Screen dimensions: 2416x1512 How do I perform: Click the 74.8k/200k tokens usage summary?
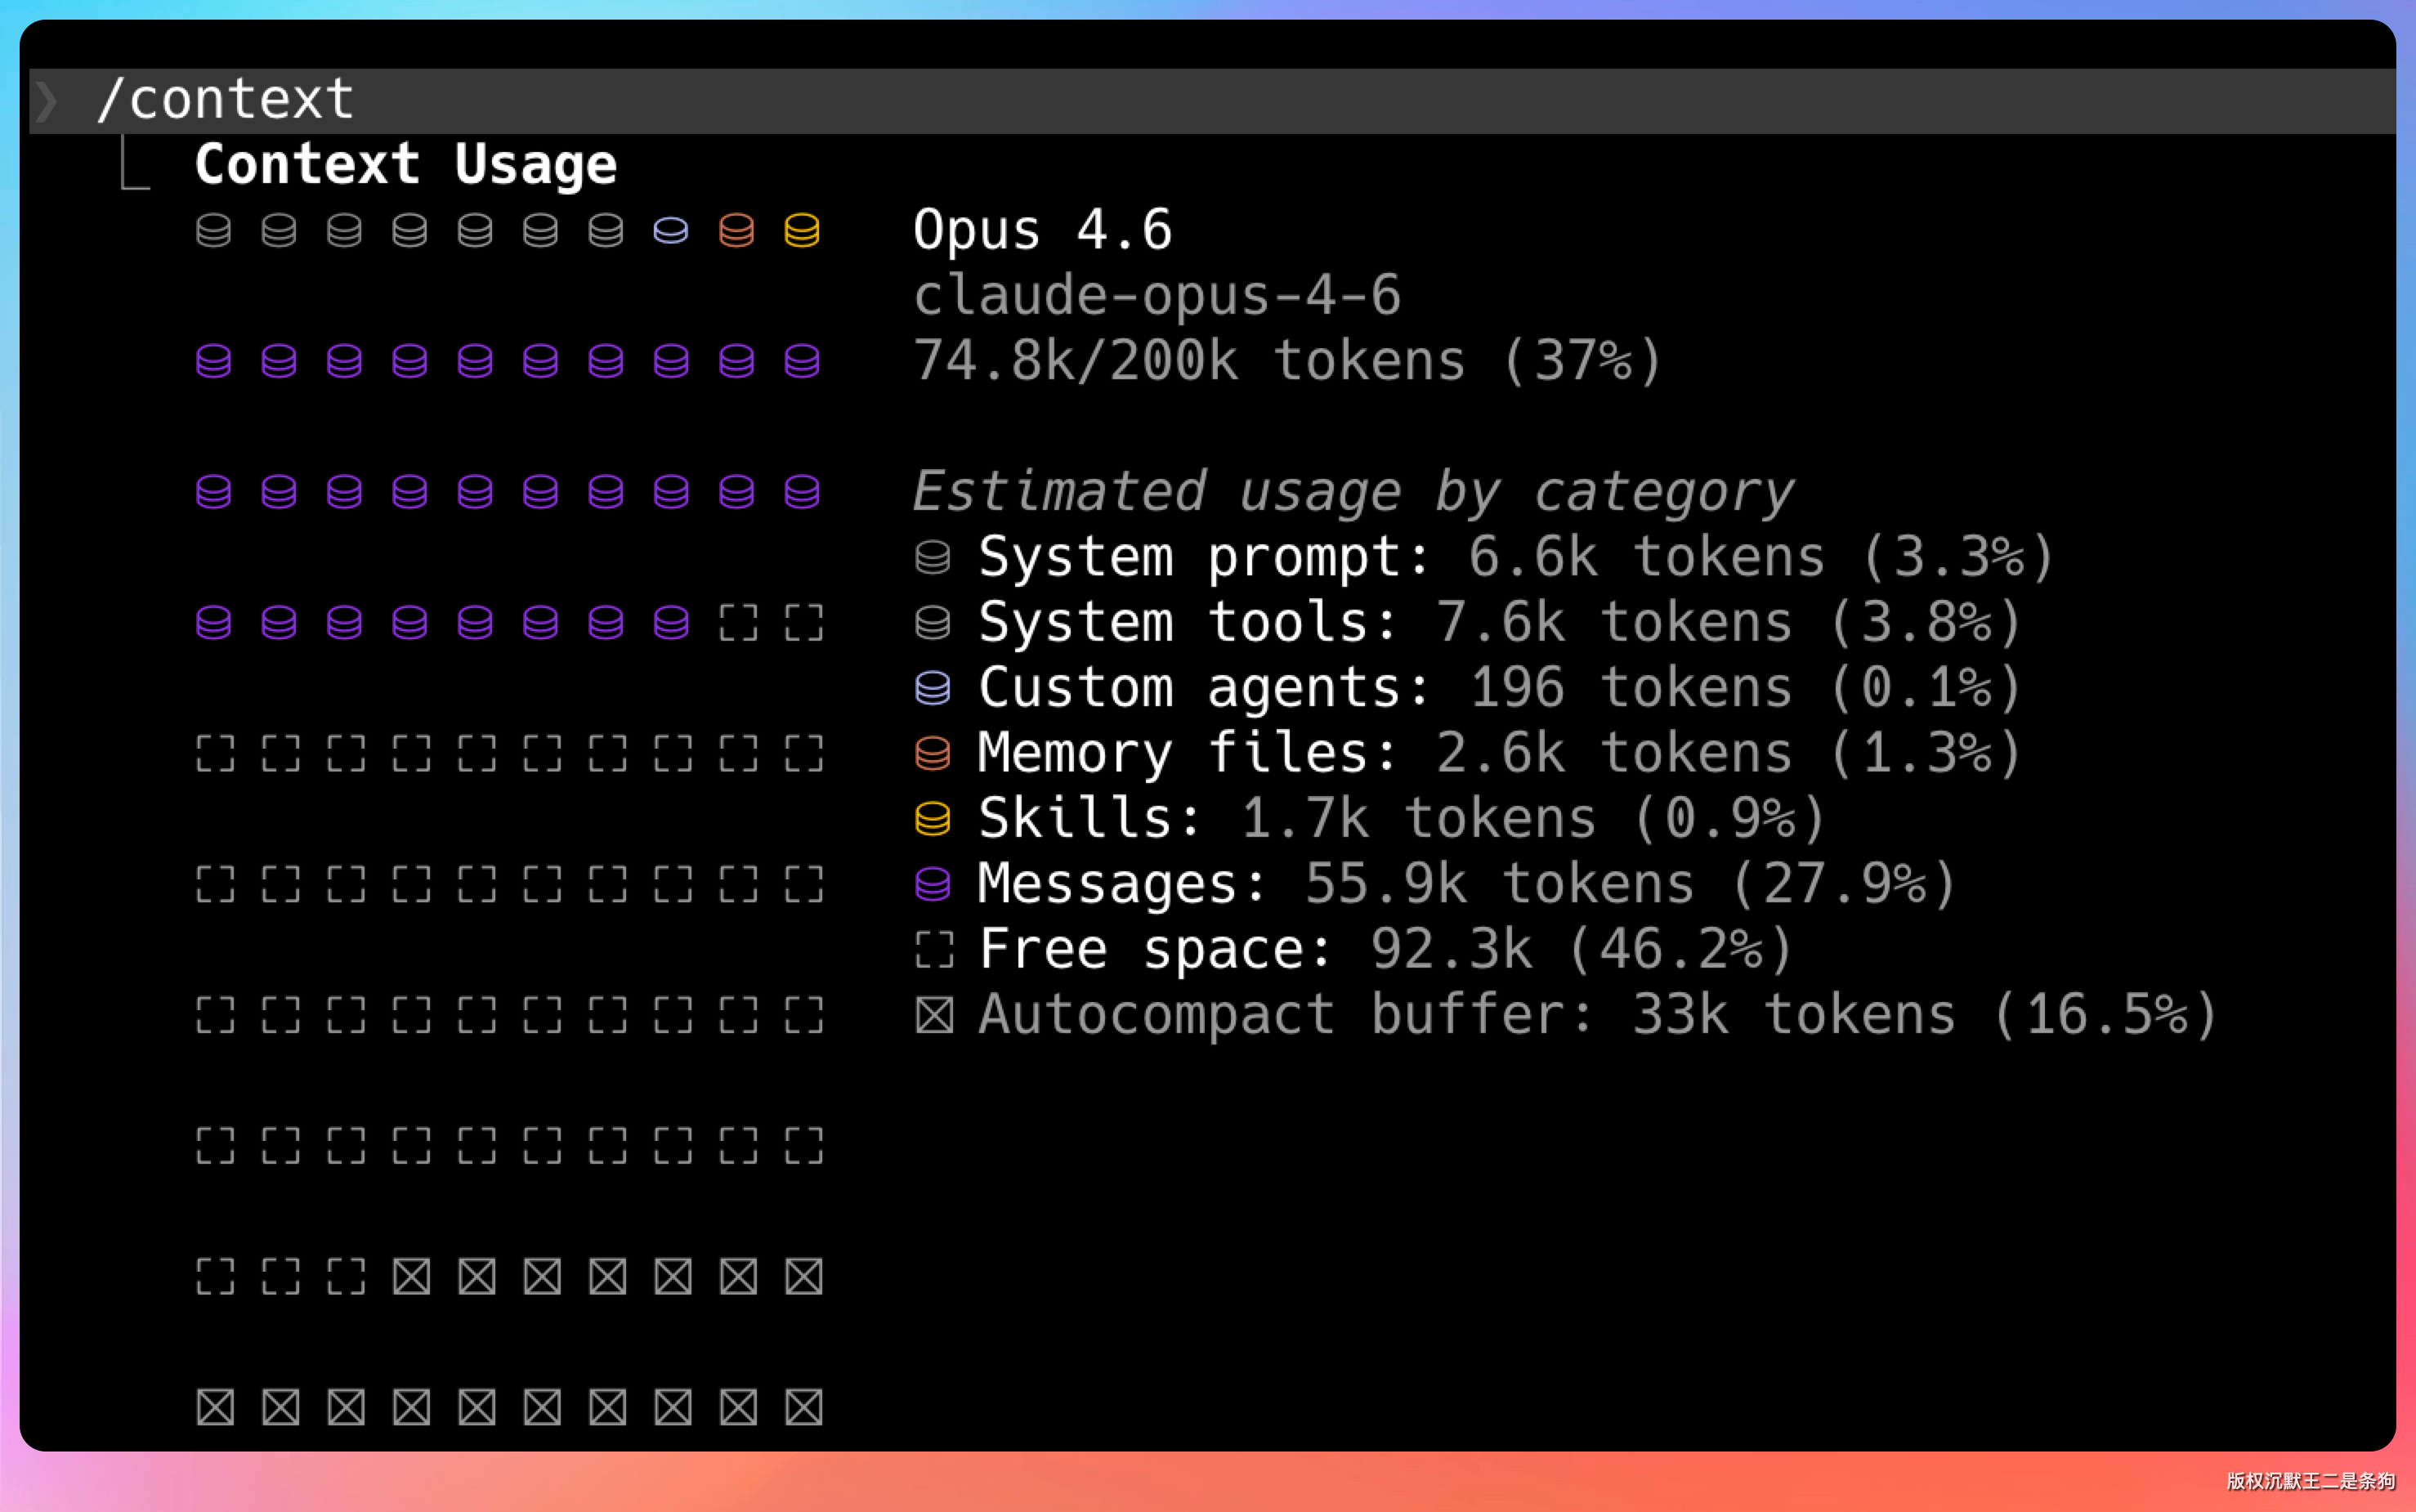1287,361
